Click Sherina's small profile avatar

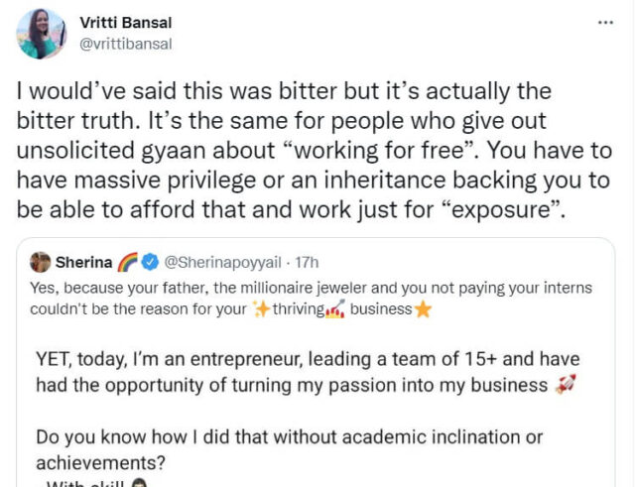pyautogui.click(x=41, y=263)
